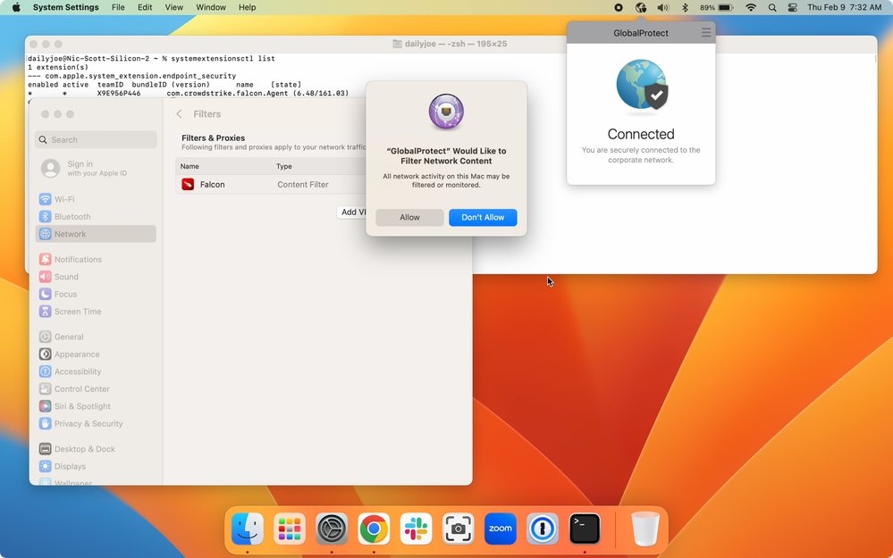Image resolution: width=893 pixels, height=558 pixels.
Task: Select the Falcon content filter row
Action: point(268,185)
